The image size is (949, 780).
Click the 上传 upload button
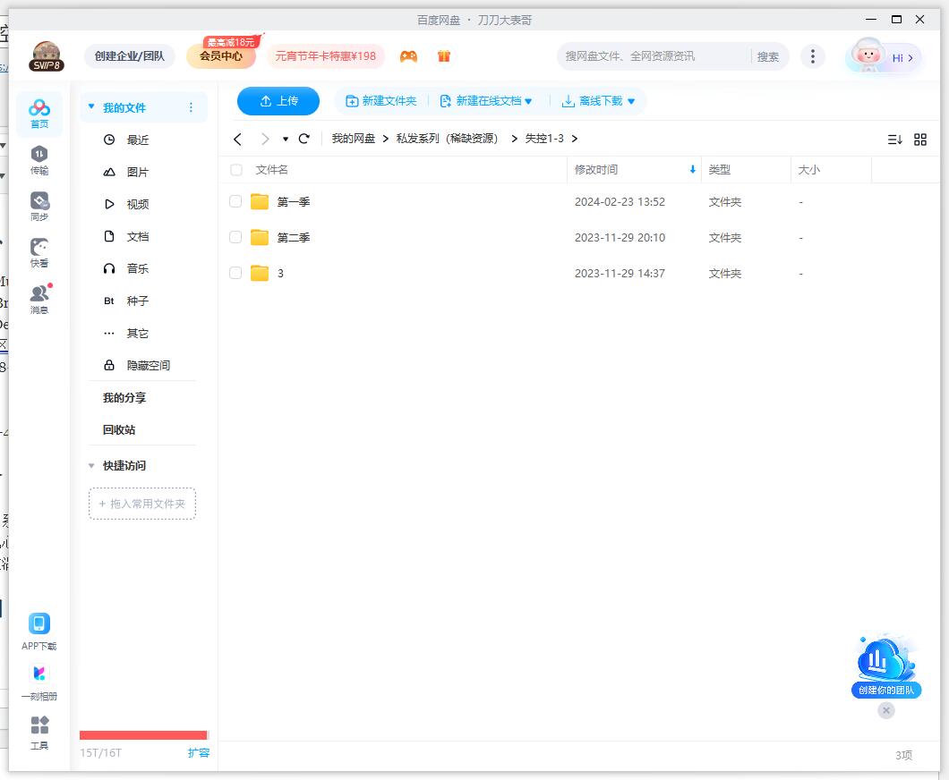pos(278,101)
